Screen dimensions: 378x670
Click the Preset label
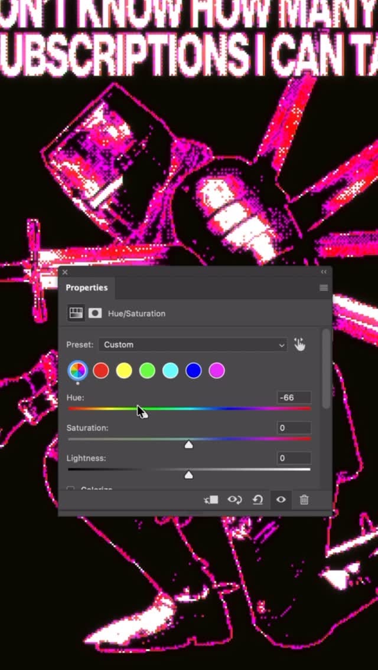(80, 345)
